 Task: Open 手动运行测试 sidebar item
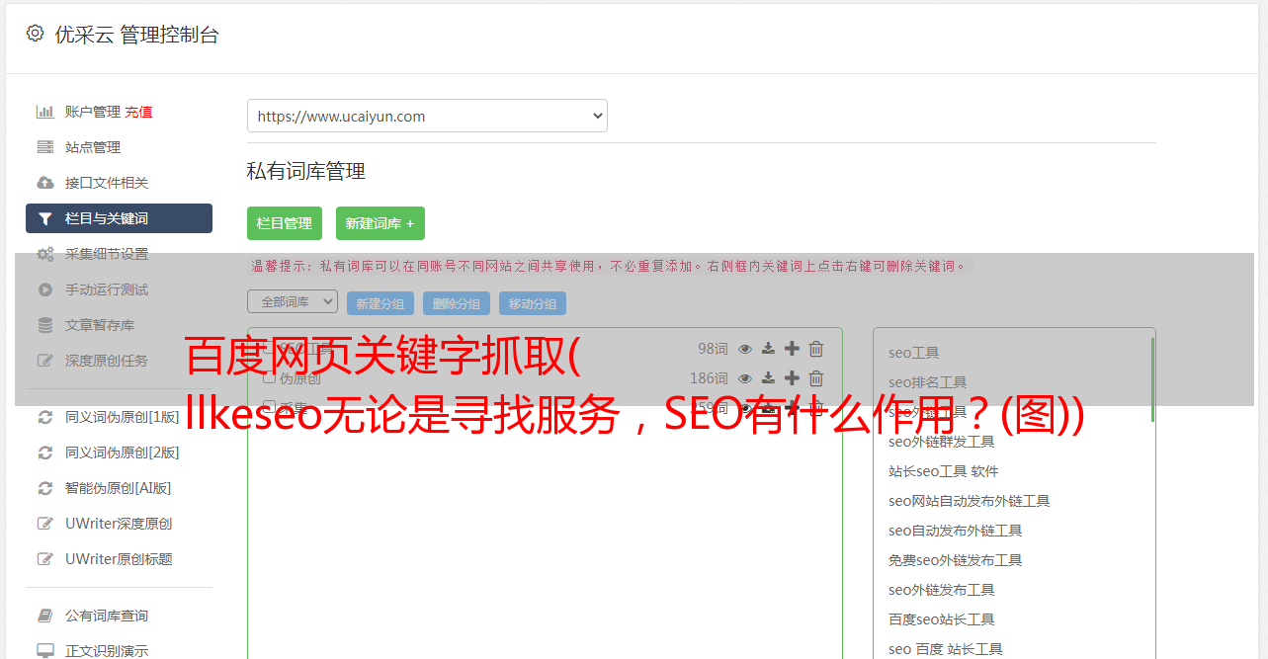pyautogui.click(x=107, y=289)
